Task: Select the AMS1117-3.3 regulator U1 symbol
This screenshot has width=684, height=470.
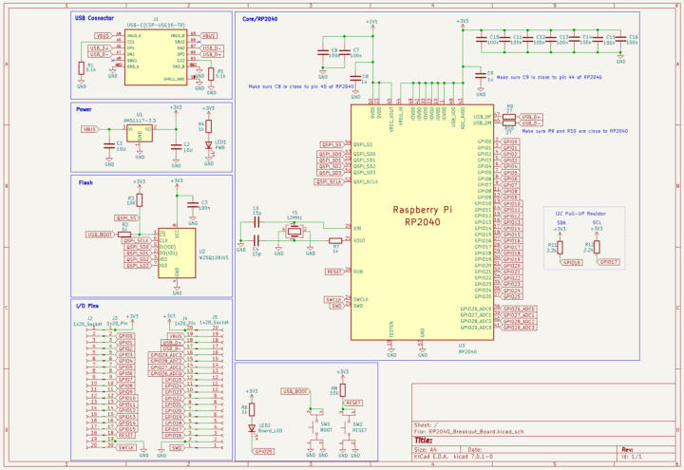Action: pos(142,130)
